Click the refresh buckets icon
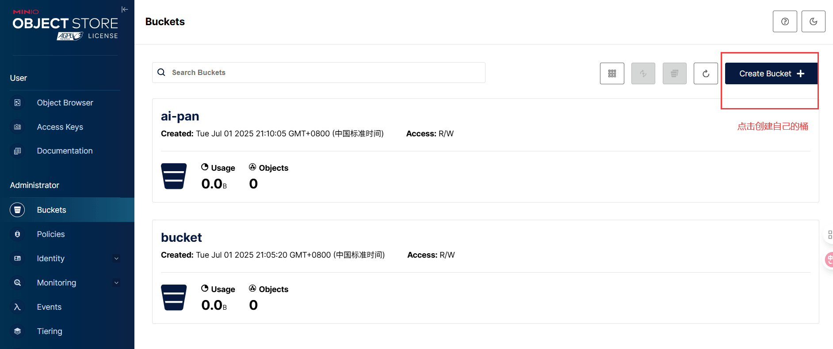 point(706,74)
